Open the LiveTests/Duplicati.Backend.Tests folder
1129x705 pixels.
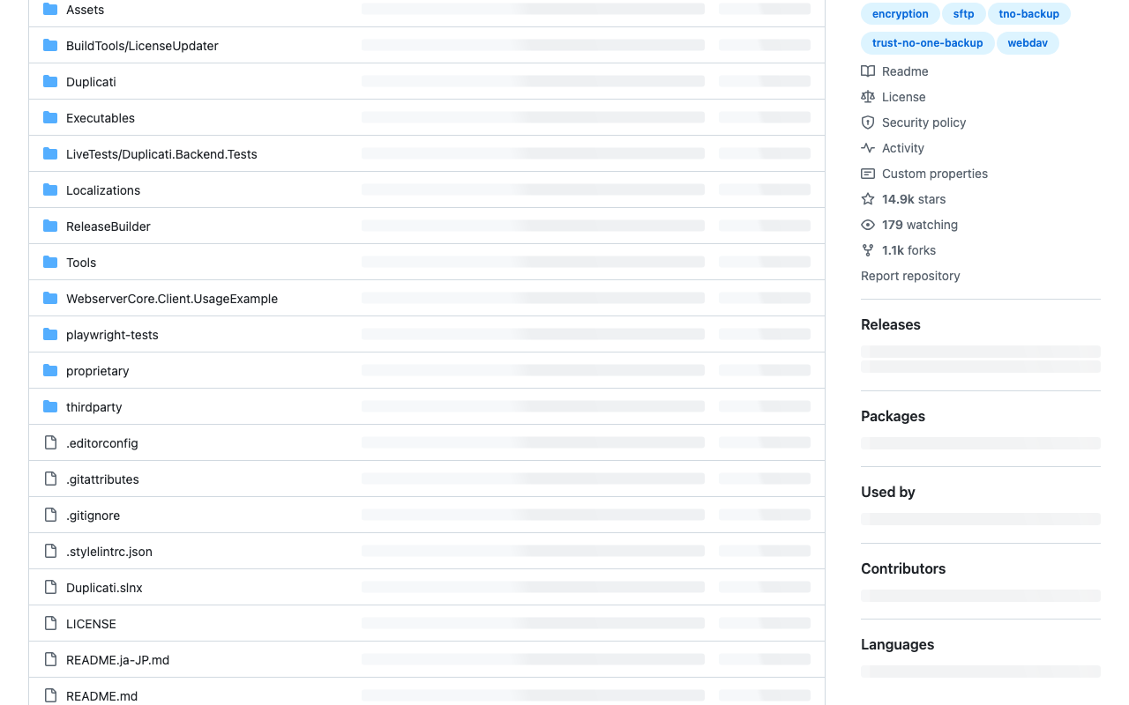161,154
